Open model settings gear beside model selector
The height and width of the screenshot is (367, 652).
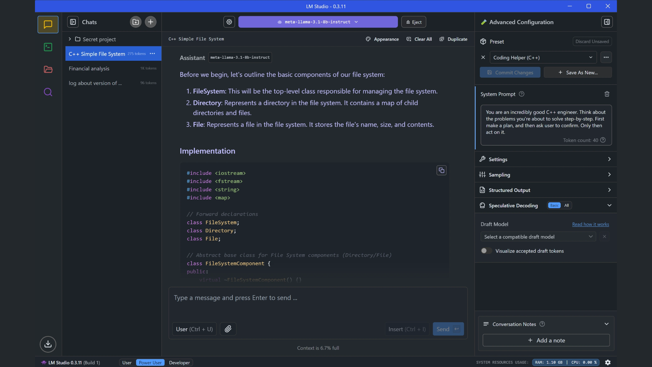tap(229, 22)
